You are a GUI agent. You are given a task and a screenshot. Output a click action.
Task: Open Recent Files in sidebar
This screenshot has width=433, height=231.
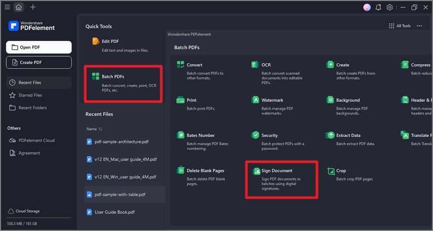(39, 82)
